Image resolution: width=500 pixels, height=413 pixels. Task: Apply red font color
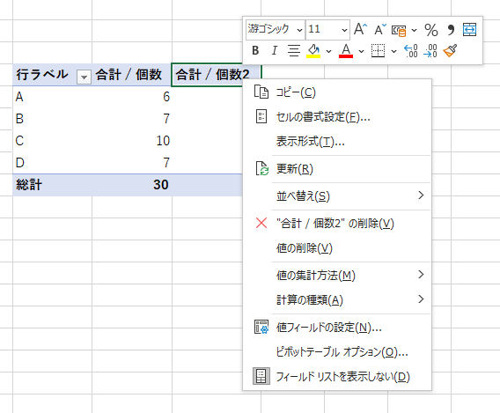click(x=346, y=50)
